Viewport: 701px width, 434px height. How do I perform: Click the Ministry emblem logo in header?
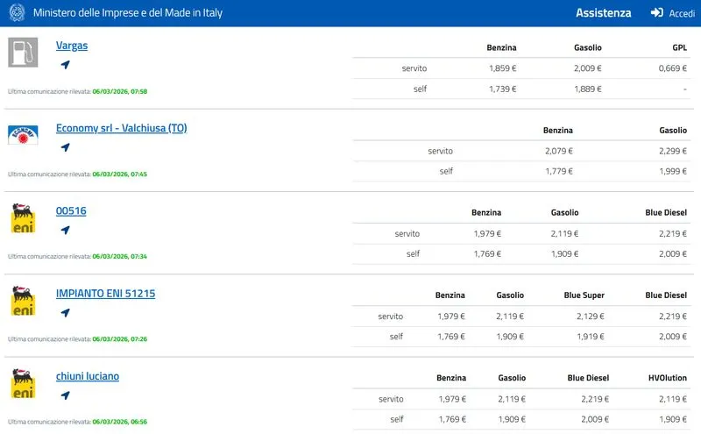point(17,13)
